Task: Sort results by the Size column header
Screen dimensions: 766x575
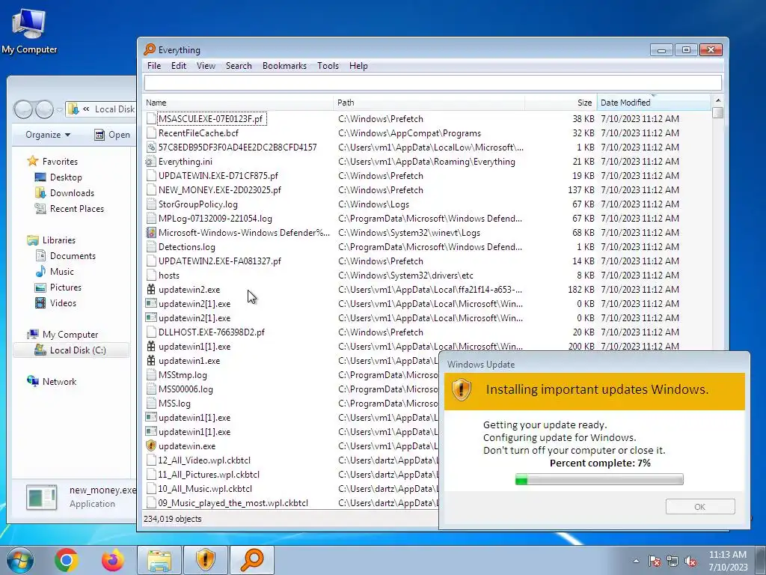Action: click(x=561, y=103)
